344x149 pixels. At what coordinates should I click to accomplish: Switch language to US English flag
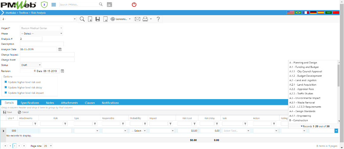[x=290, y=13]
